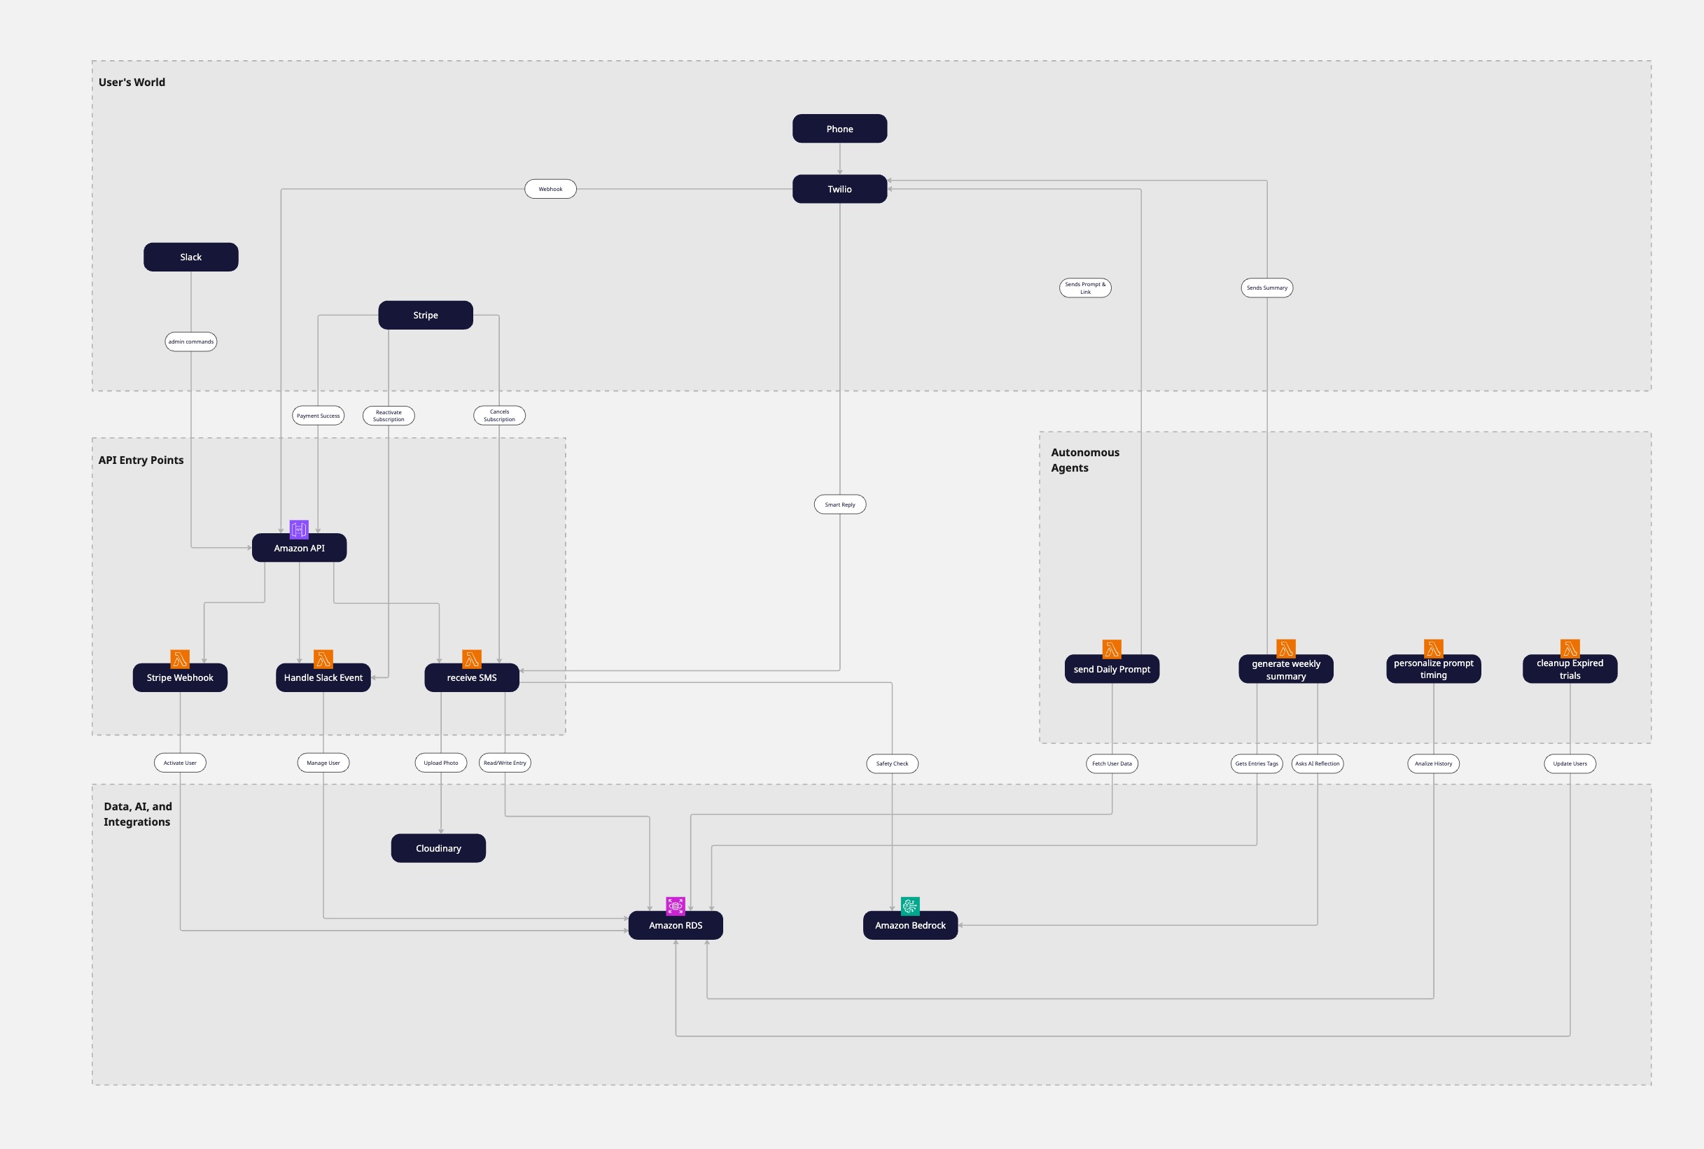Click Lambda icon above Handle Slack Event

click(323, 658)
